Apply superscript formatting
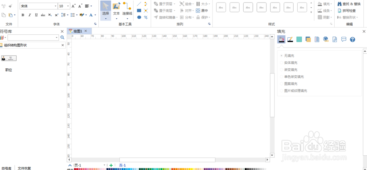The image size is (367, 170). pos(57,15)
